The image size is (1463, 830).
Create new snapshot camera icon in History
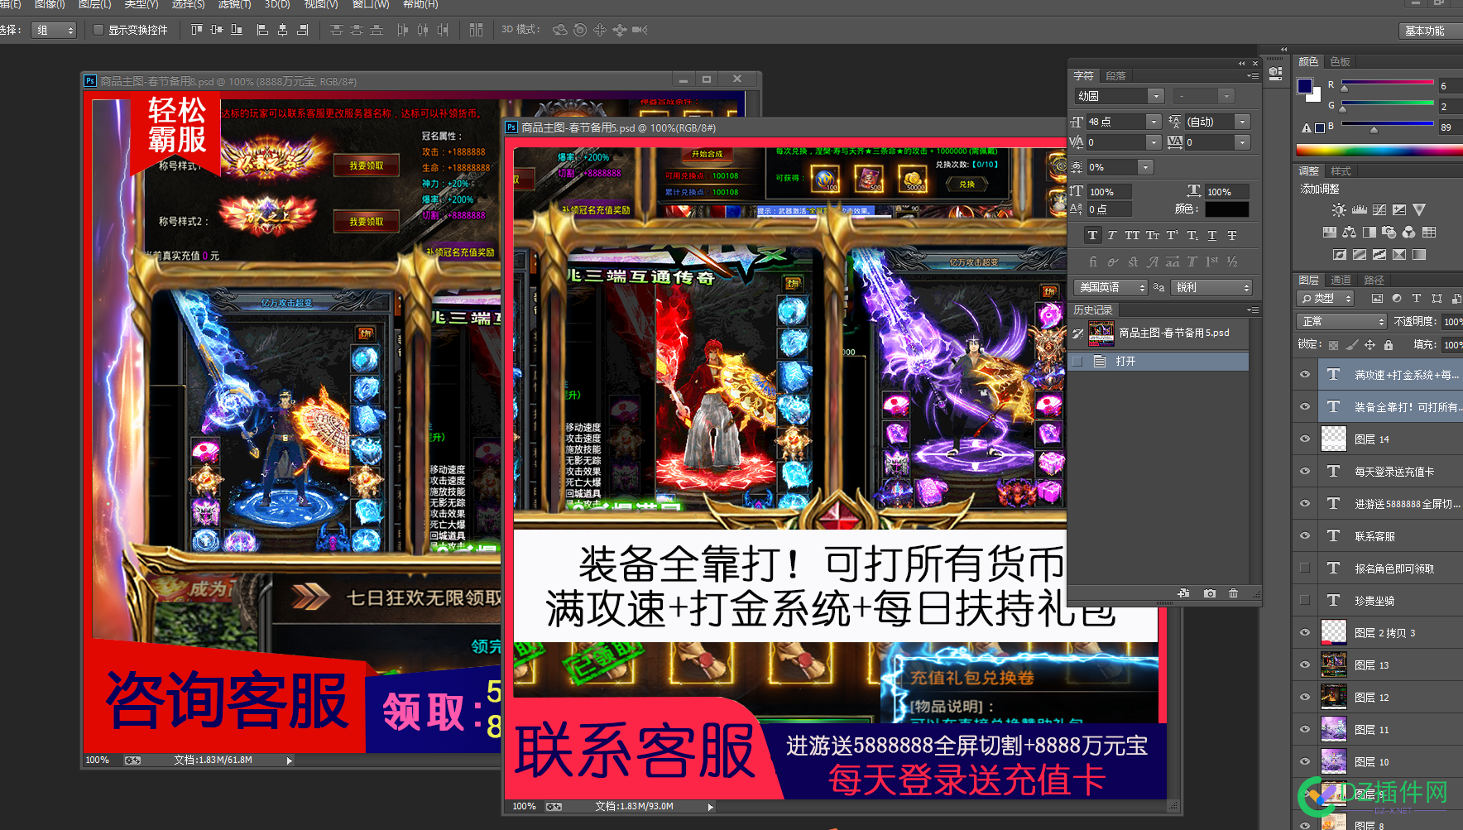(1210, 593)
